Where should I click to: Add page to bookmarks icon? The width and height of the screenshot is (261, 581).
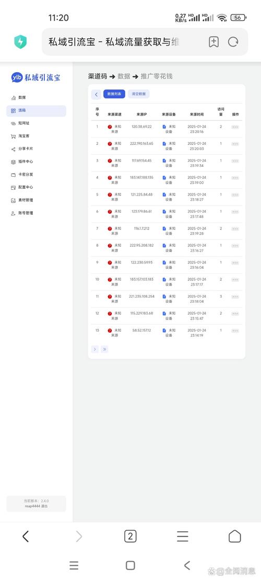coord(213,42)
